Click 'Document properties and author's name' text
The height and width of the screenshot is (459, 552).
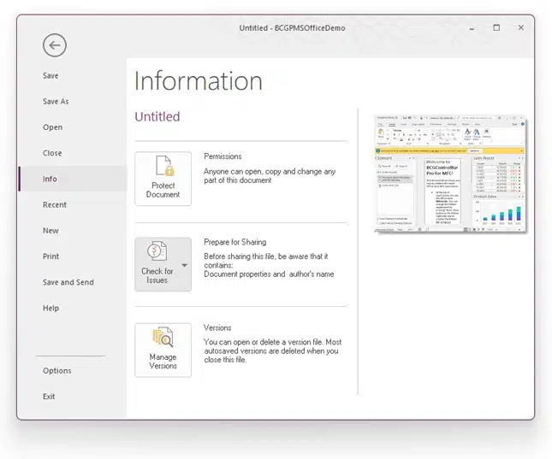(269, 274)
